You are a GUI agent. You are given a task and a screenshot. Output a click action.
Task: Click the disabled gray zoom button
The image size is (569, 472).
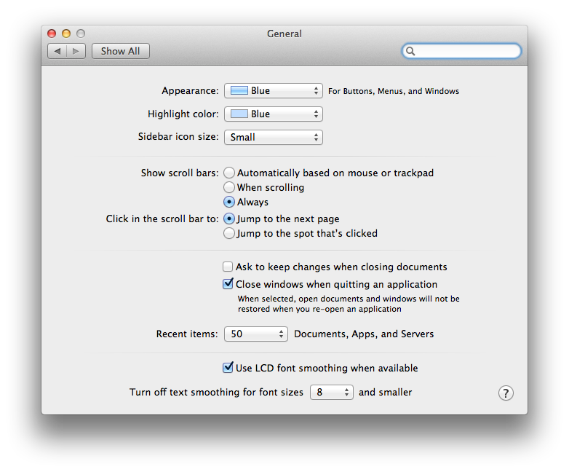pos(81,34)
